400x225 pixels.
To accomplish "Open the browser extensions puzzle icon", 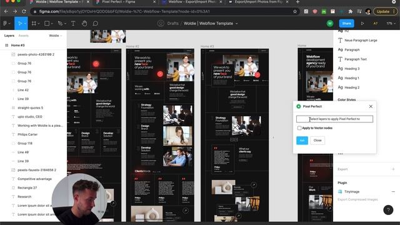I will 351,11.
